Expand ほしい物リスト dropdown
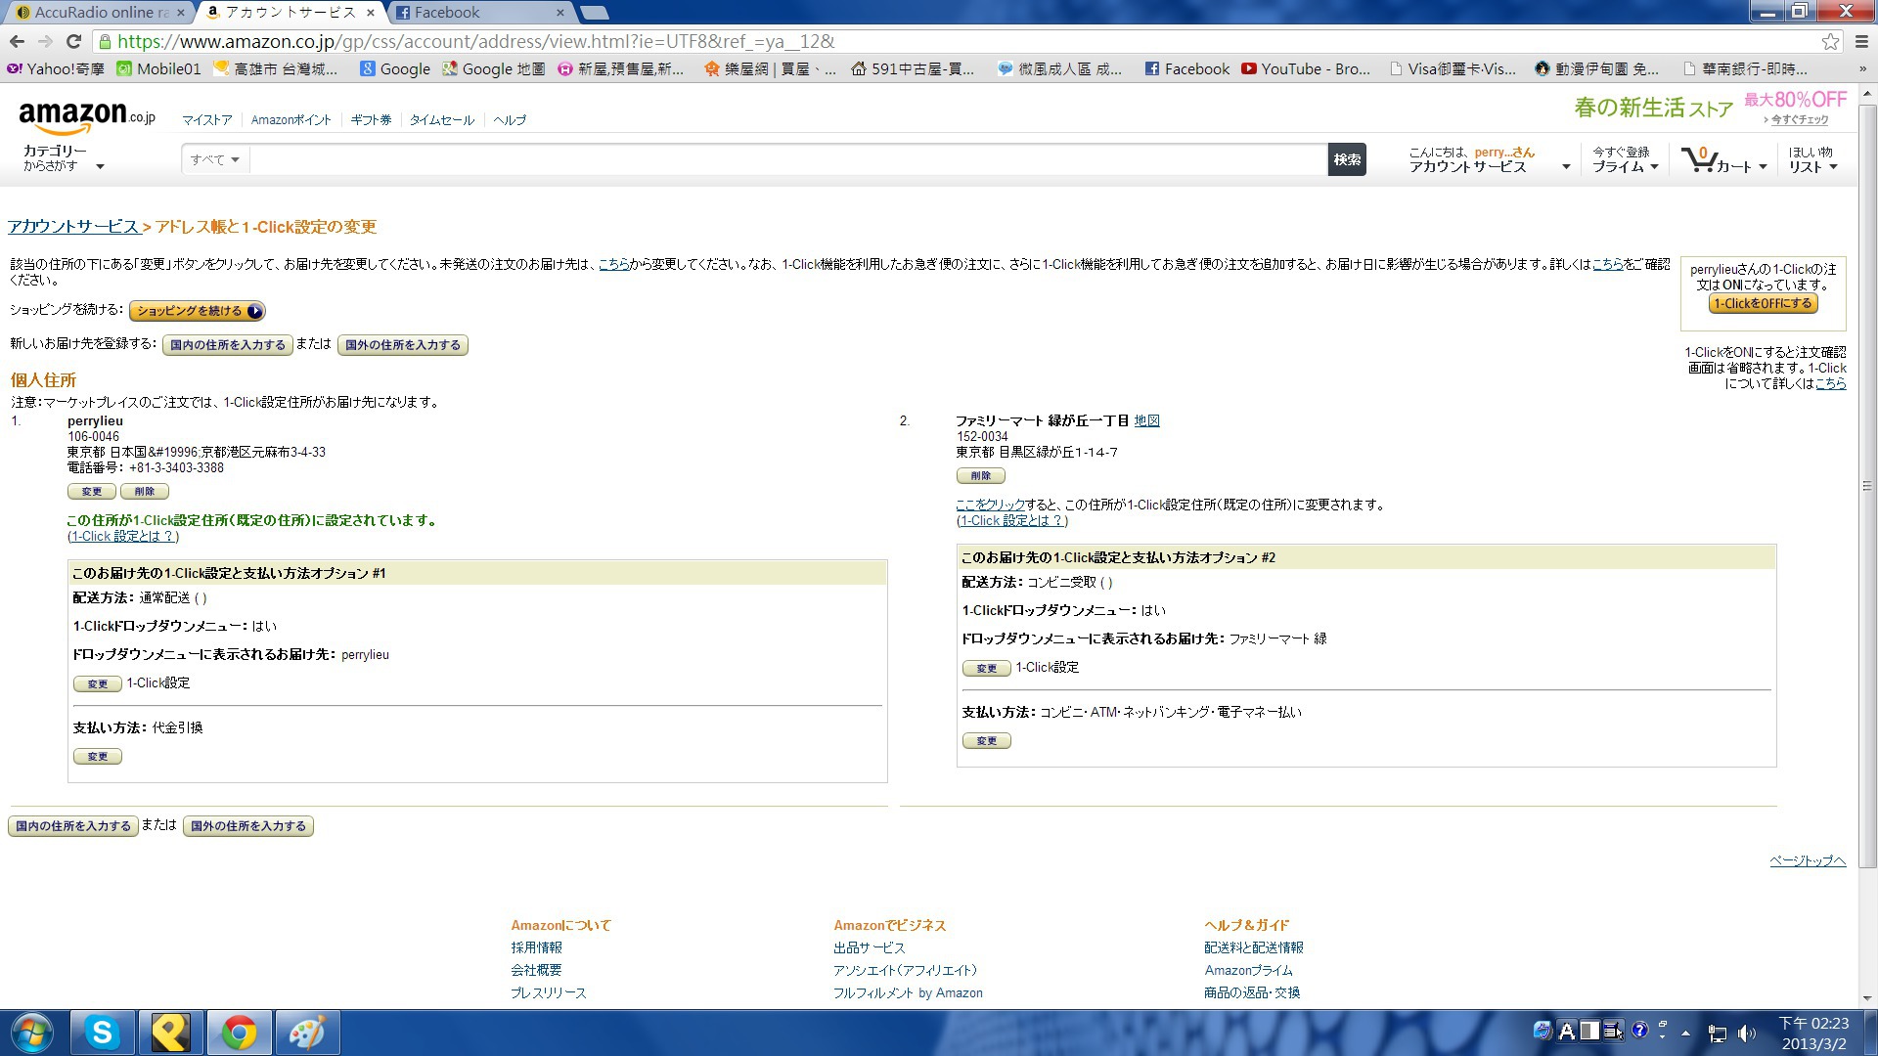1878x1056 pixels. [x=1812, y=159]
